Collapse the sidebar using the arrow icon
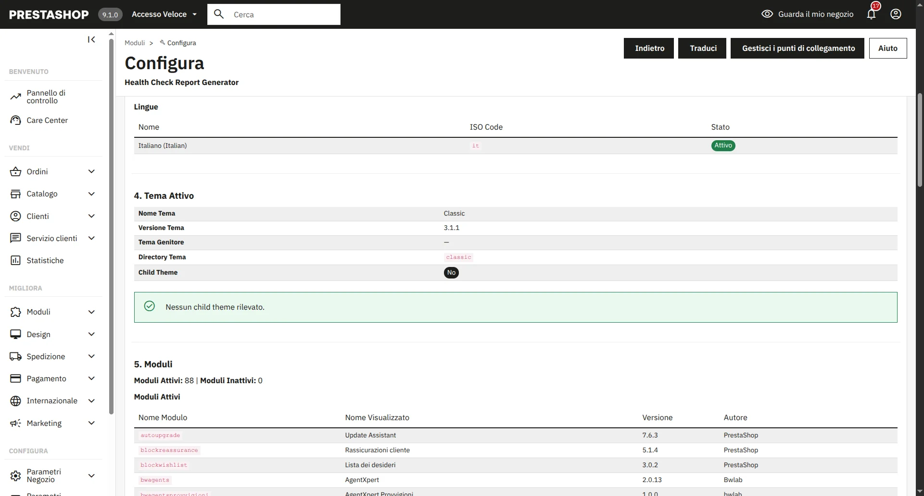Image resolution: width=924 pixels, height=496 pixels. coord(91,39)
